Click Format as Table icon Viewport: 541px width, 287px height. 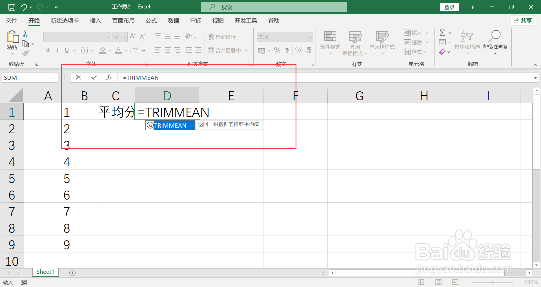click(x=355, y=37)
